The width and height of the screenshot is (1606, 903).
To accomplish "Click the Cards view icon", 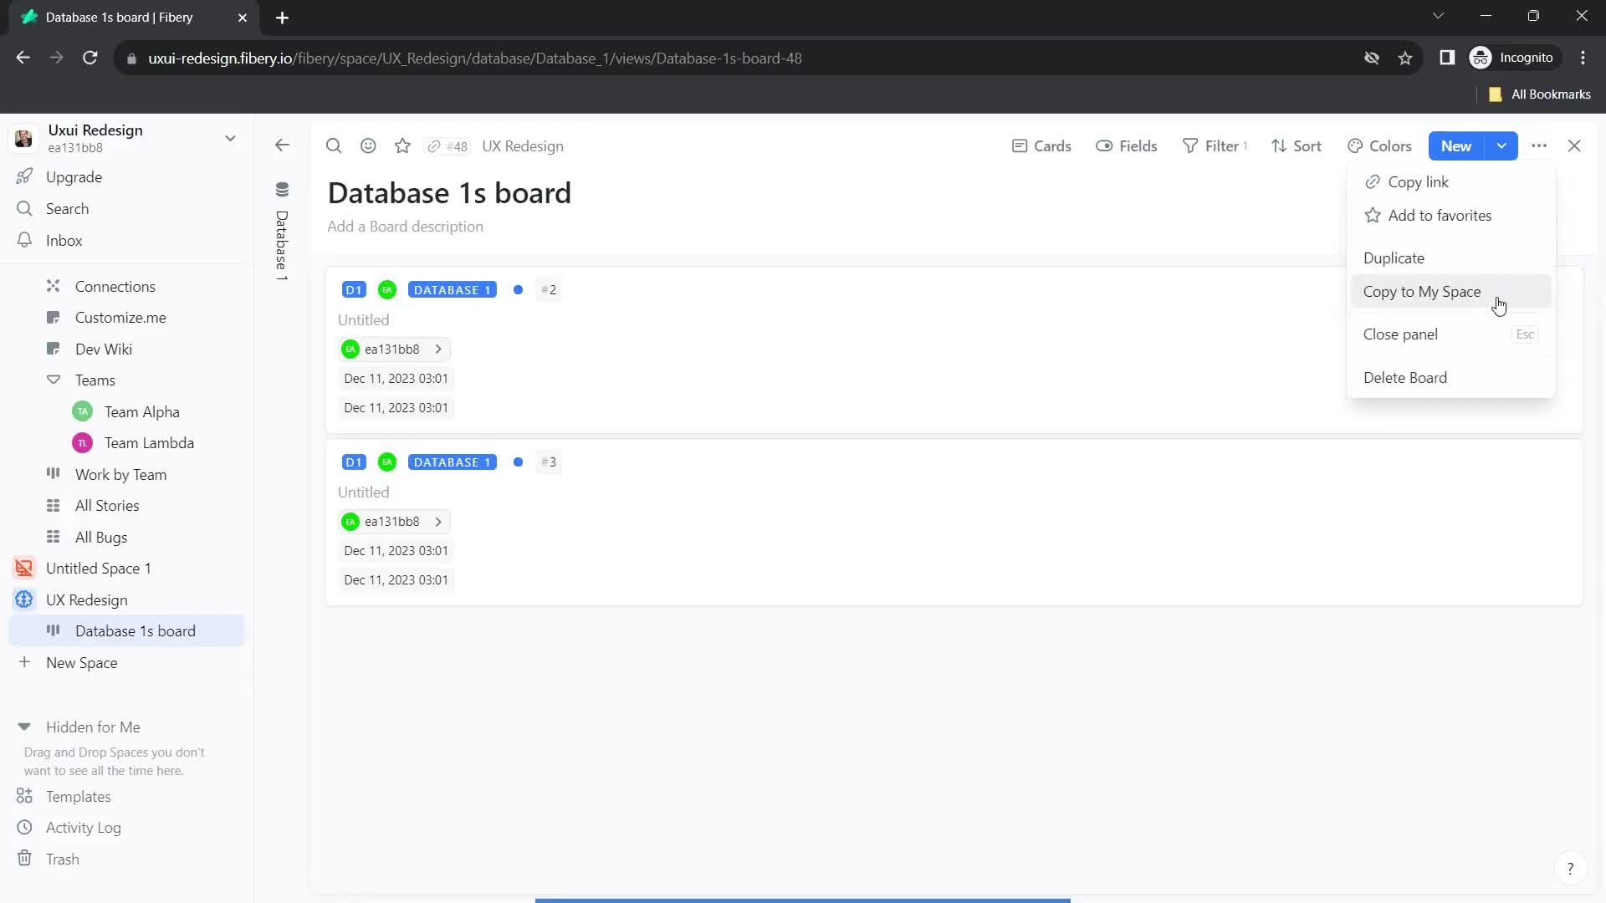I will [x=1016, y=145].
